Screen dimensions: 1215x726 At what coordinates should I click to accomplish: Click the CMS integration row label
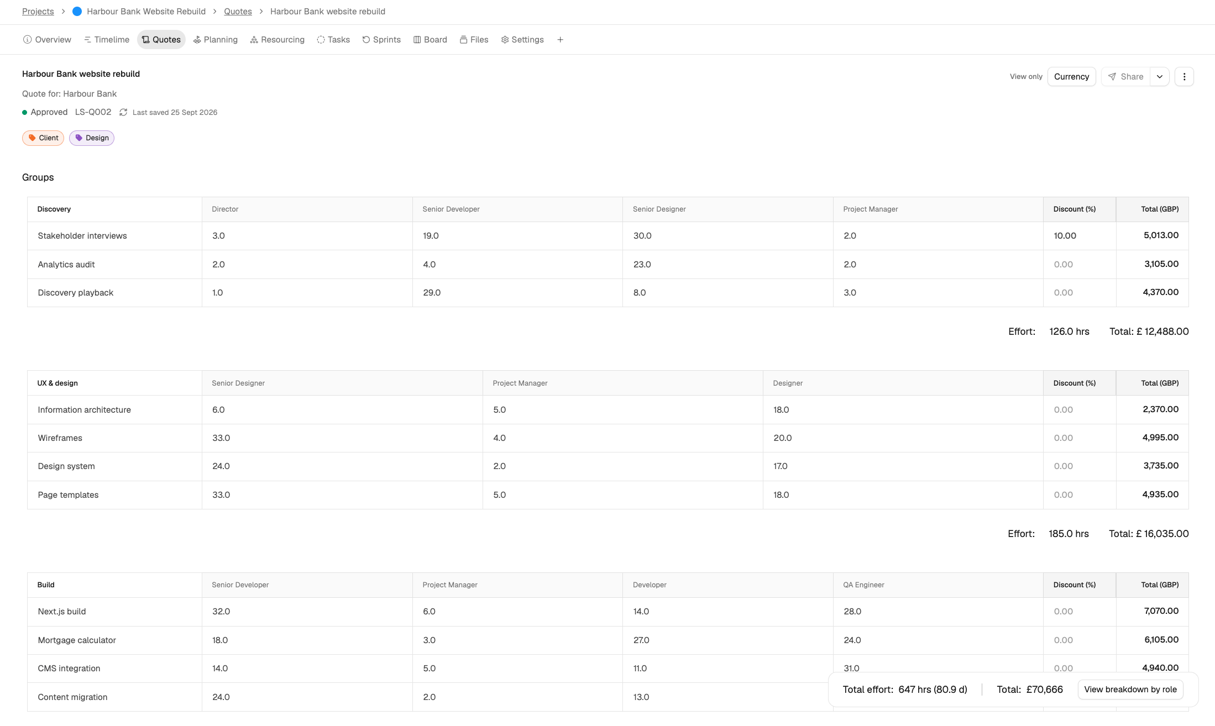coord(69,669)
